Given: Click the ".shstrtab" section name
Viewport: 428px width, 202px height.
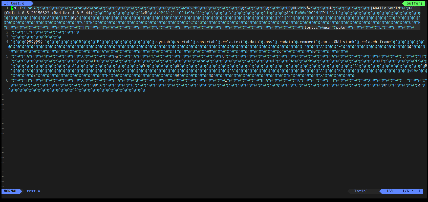Looking at the screenshot, I should (205, 42).
